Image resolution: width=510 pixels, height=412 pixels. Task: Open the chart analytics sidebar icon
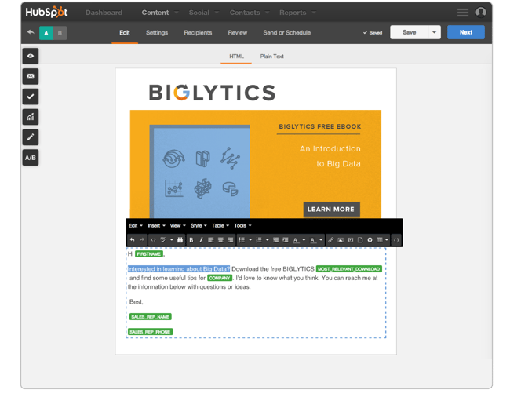pos(31,117)
